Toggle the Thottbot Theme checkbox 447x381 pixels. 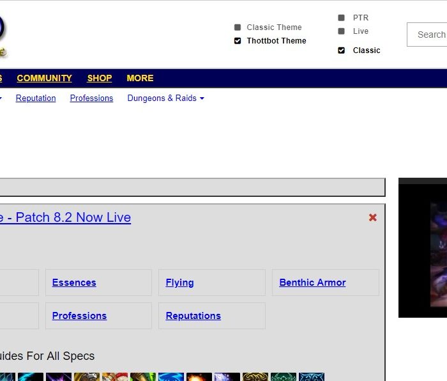click(238, 41)
